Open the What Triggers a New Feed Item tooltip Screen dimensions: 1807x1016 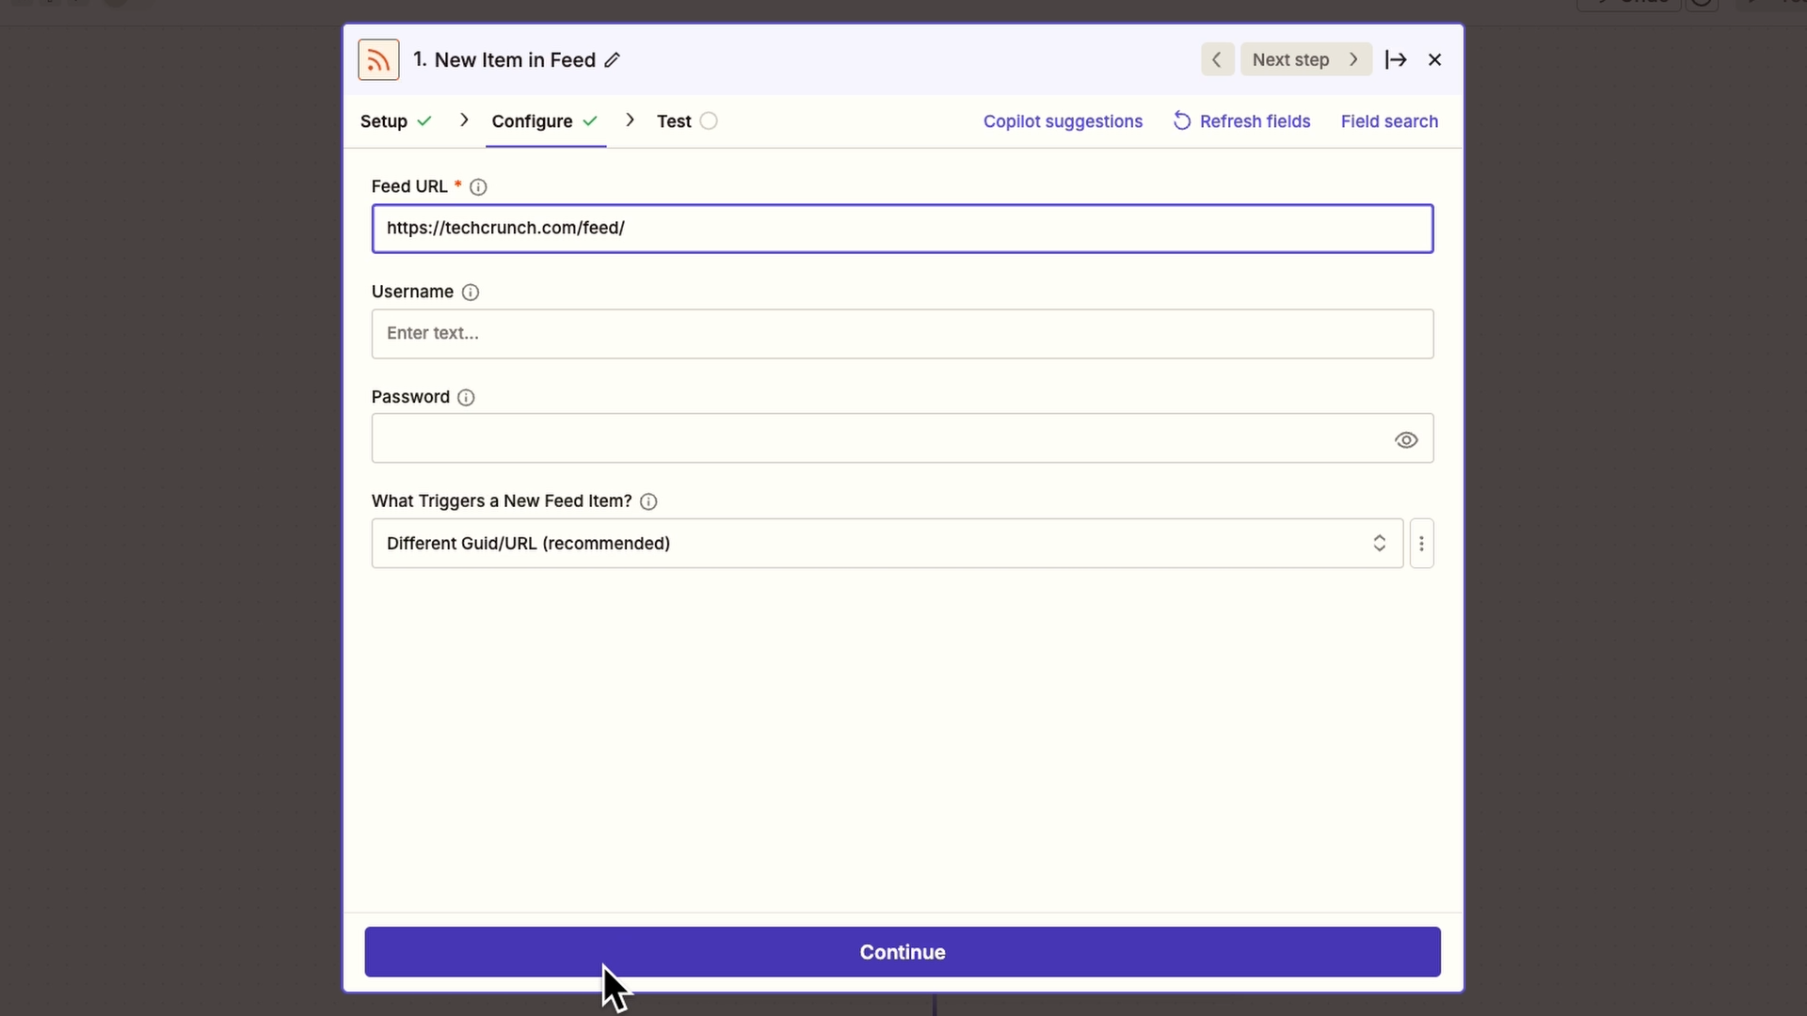(x=648, y=502)
